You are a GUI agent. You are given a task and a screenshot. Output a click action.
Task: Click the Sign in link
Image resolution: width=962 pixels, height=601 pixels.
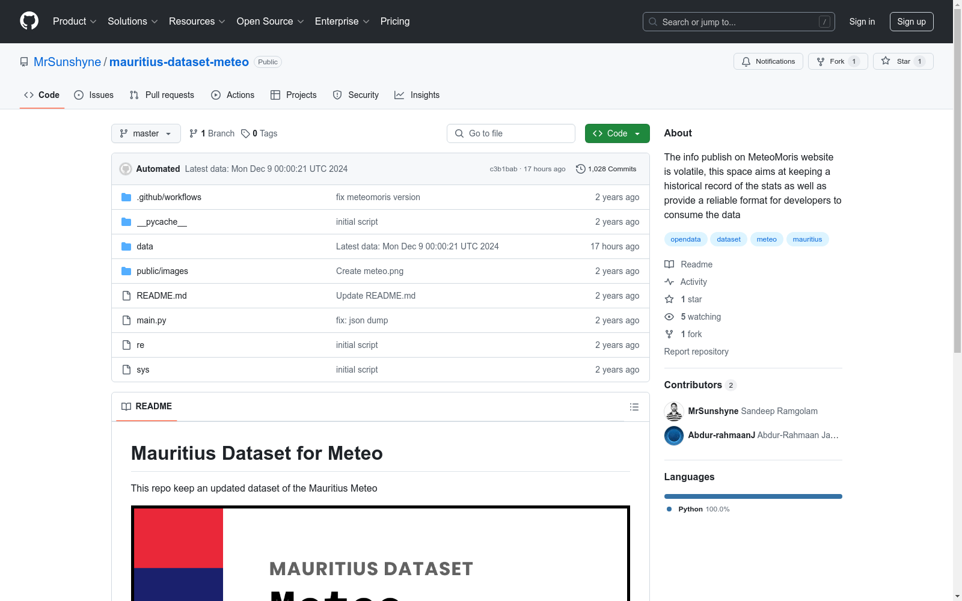click(862, 22)
